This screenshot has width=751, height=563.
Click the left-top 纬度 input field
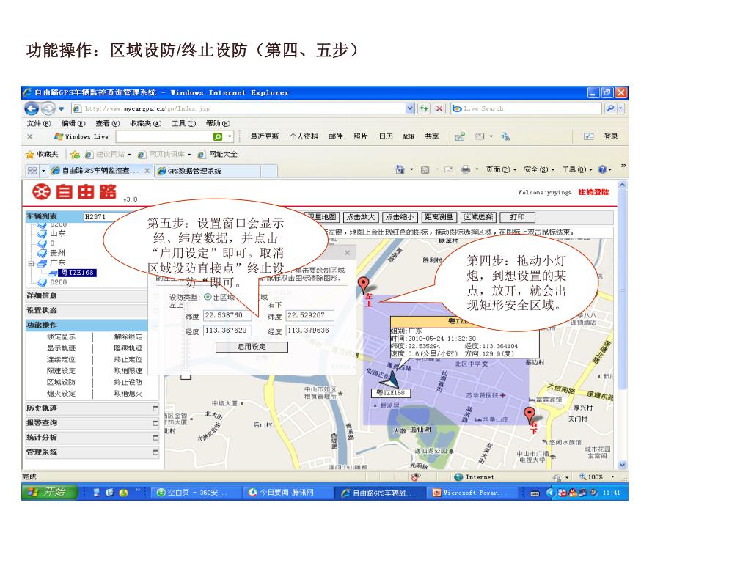227,315
